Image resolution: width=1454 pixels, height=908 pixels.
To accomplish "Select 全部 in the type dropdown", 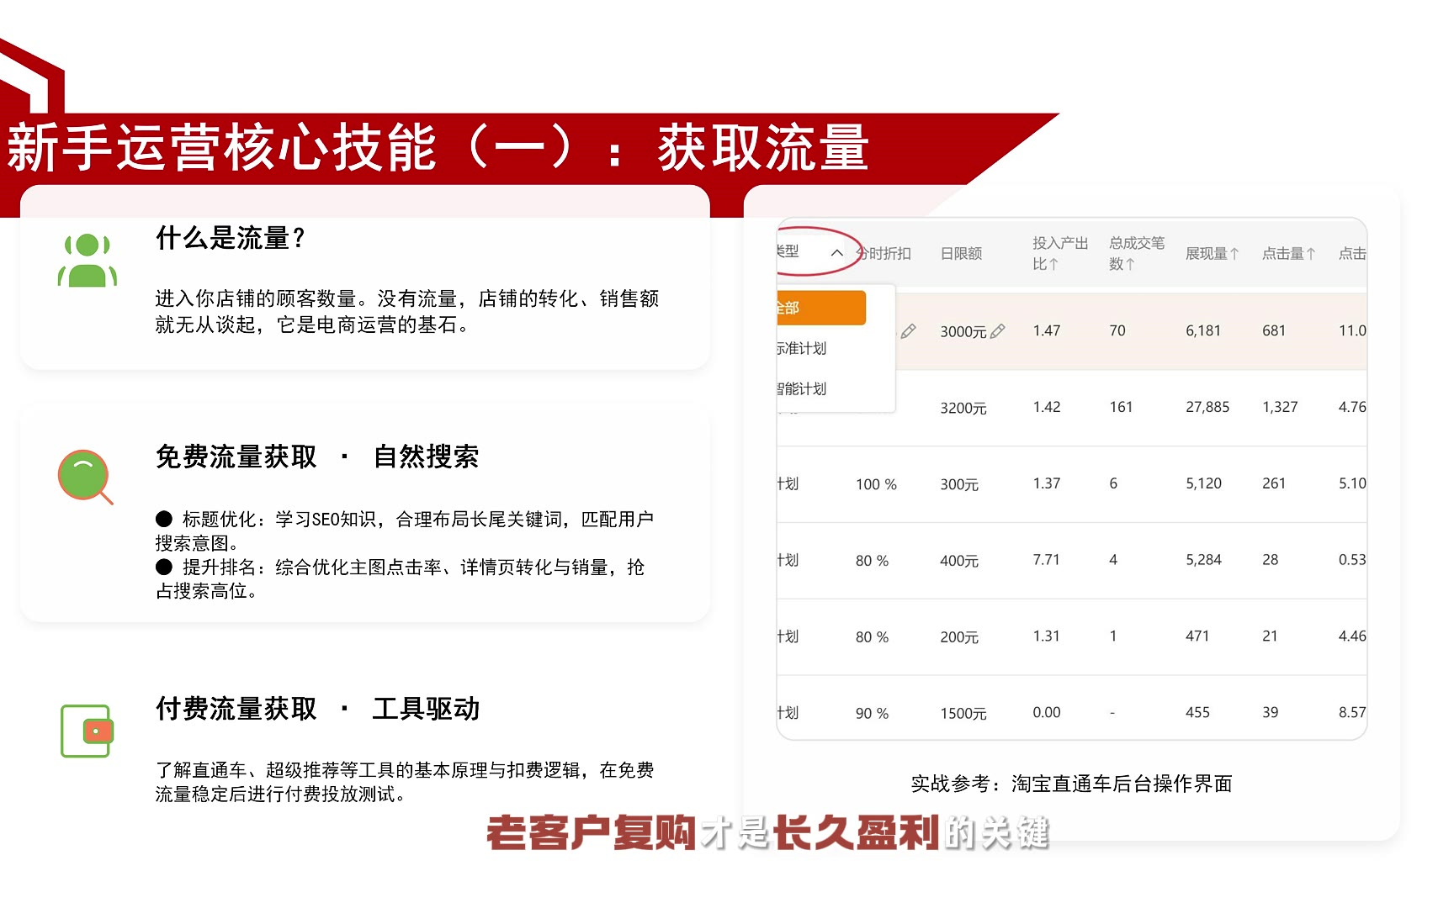I will 821,308.
